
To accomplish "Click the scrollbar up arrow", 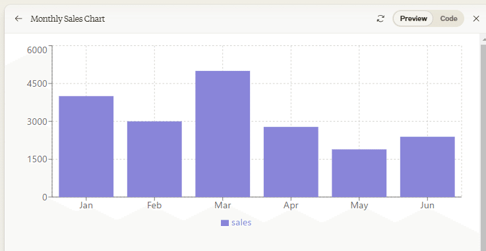I will [484, 39].
